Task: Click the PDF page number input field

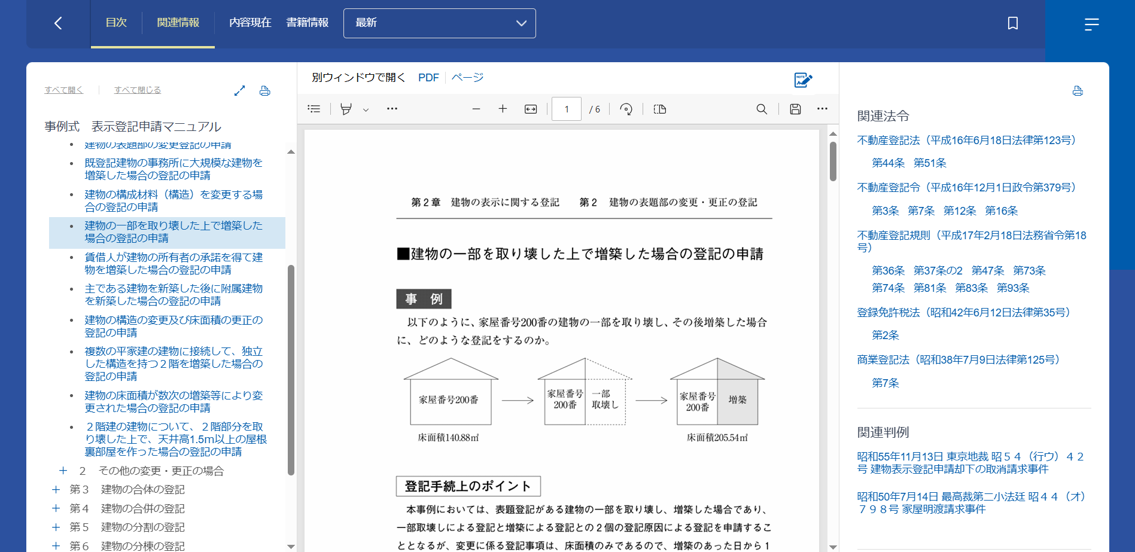Action: click(x=566, y=109)
